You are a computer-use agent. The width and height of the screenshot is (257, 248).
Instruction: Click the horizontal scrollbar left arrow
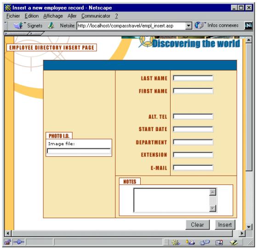[x=8, y=233]
